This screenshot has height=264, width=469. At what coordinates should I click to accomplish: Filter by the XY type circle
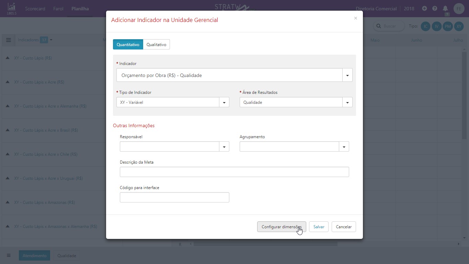459,26
